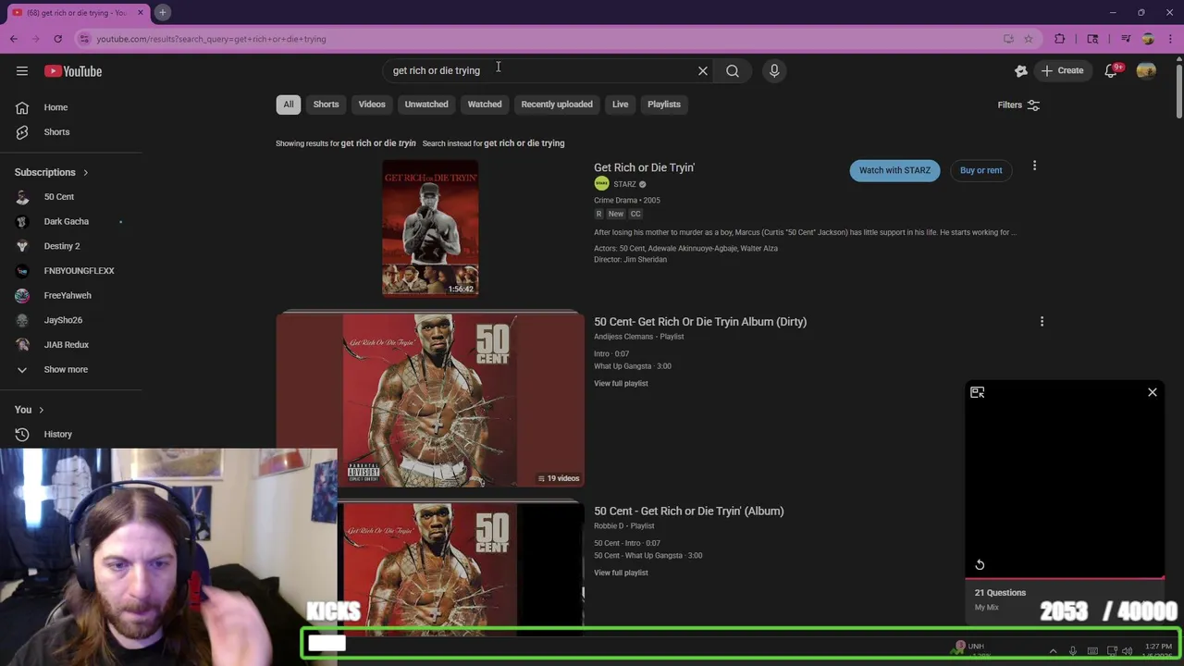Image resolution: width=1184 pixels, height=666 pixels.
Task: Open the Chrome three-dot menu
Action: click(1170, 39)
